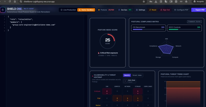
Task: Open browser downloads icon
Action: pyautogui.click(x=156, y=2)
